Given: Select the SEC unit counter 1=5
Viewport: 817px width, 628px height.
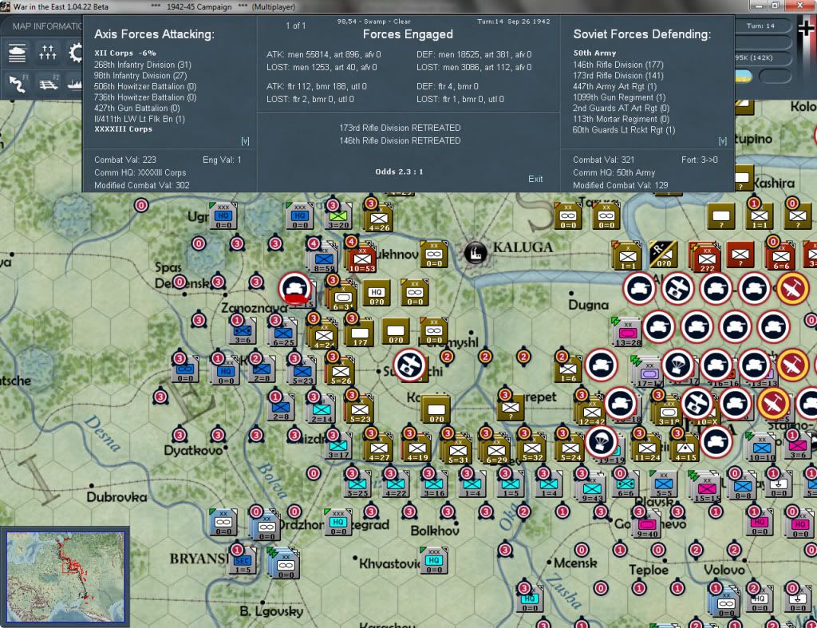Looking at the screenshot, I should (243, 561).
